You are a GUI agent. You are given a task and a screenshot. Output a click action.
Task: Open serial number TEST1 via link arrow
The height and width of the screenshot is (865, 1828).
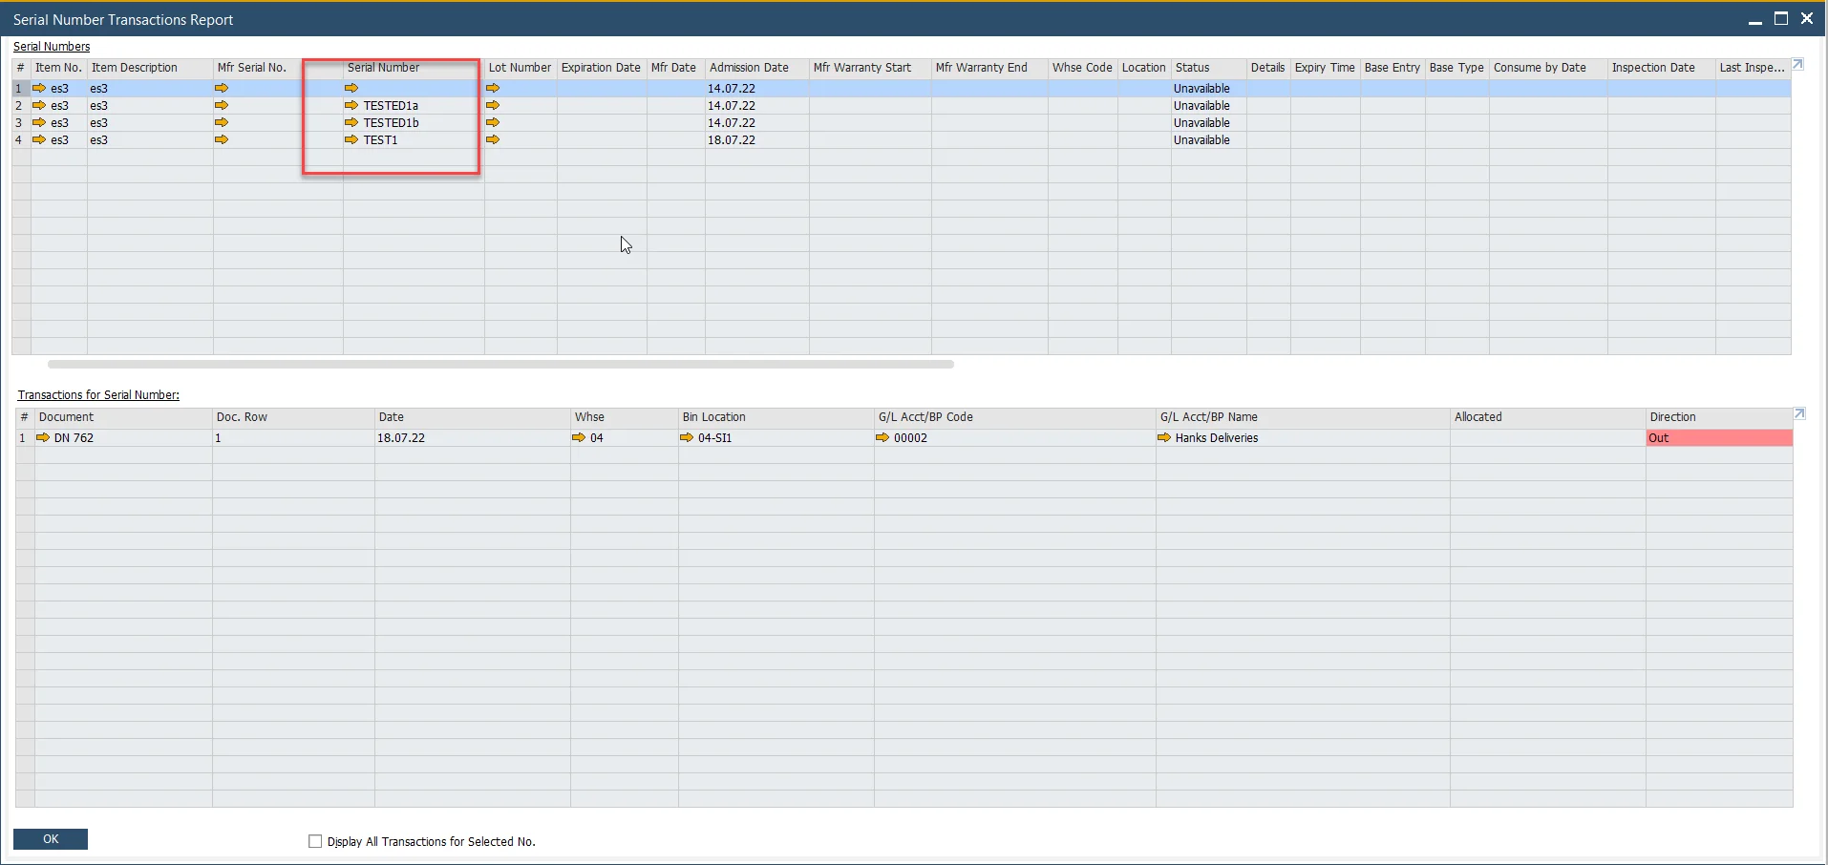click(x=351, y=139)
